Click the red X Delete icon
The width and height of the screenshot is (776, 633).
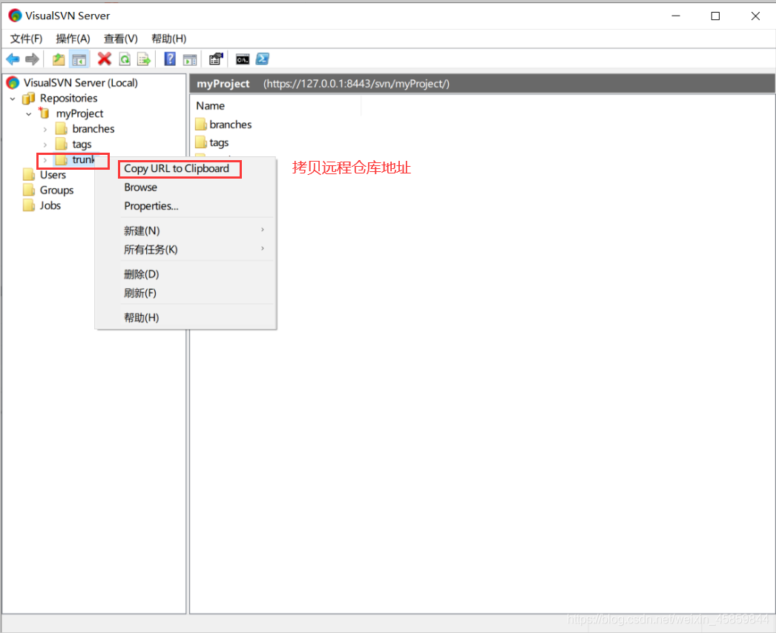[105, 59]
